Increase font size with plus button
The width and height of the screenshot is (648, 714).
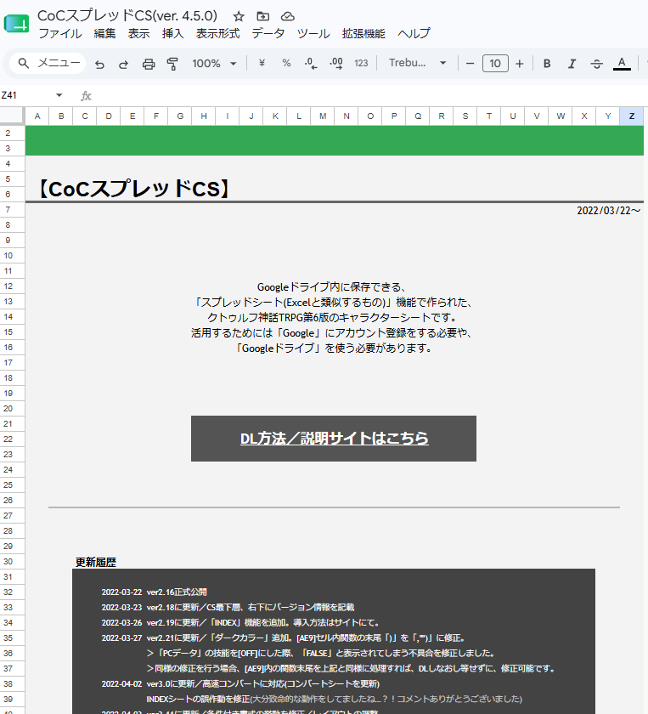click(519, 63)
